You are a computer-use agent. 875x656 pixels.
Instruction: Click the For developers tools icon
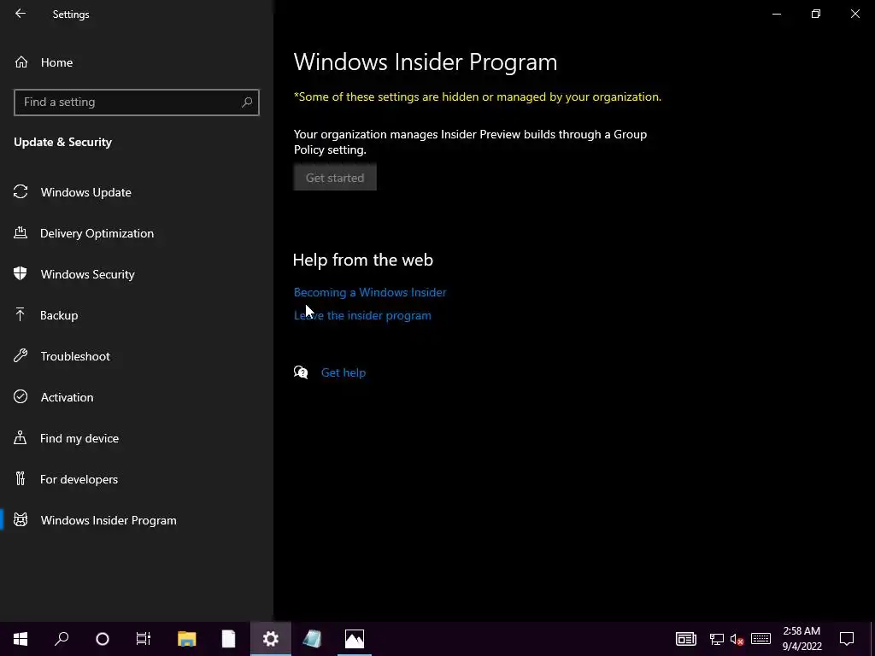coord(21,478)
